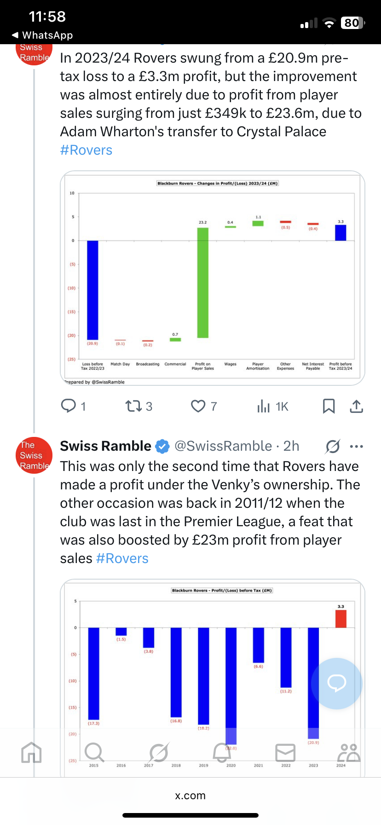Open the Messages envelope tab
This screenshot has height=825, width=381.
pyautogui.click(x=285, y=753)
